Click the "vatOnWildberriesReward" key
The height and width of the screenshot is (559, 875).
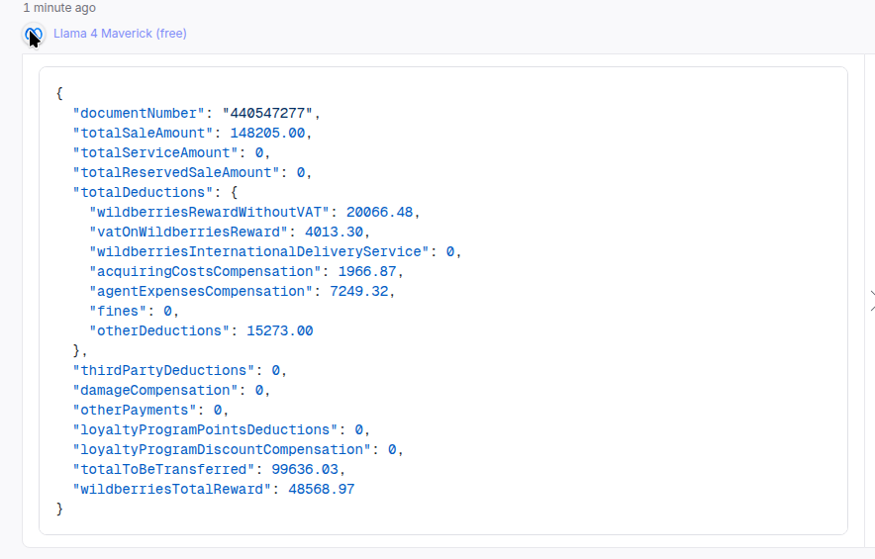tap(189, 233)
